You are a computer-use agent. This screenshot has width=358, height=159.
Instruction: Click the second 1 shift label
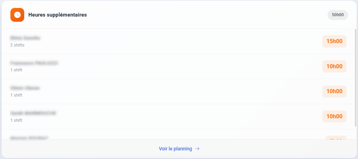16,95
